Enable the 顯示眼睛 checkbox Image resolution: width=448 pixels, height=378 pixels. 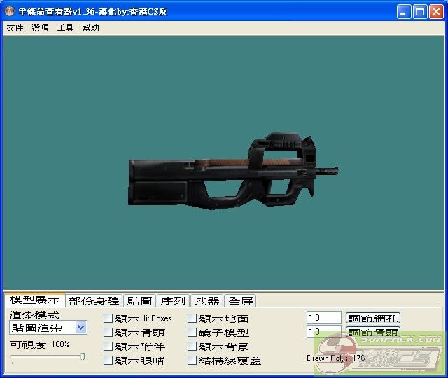108,360
